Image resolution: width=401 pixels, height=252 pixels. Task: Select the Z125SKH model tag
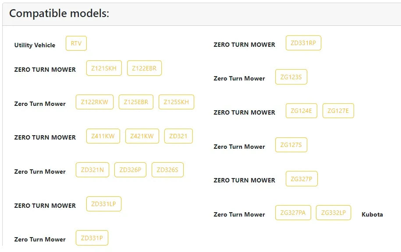point(176,102)
